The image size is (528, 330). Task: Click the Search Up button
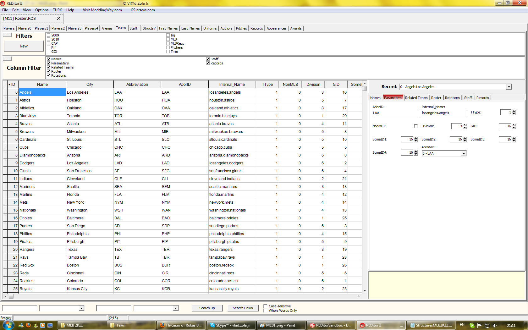207,308
